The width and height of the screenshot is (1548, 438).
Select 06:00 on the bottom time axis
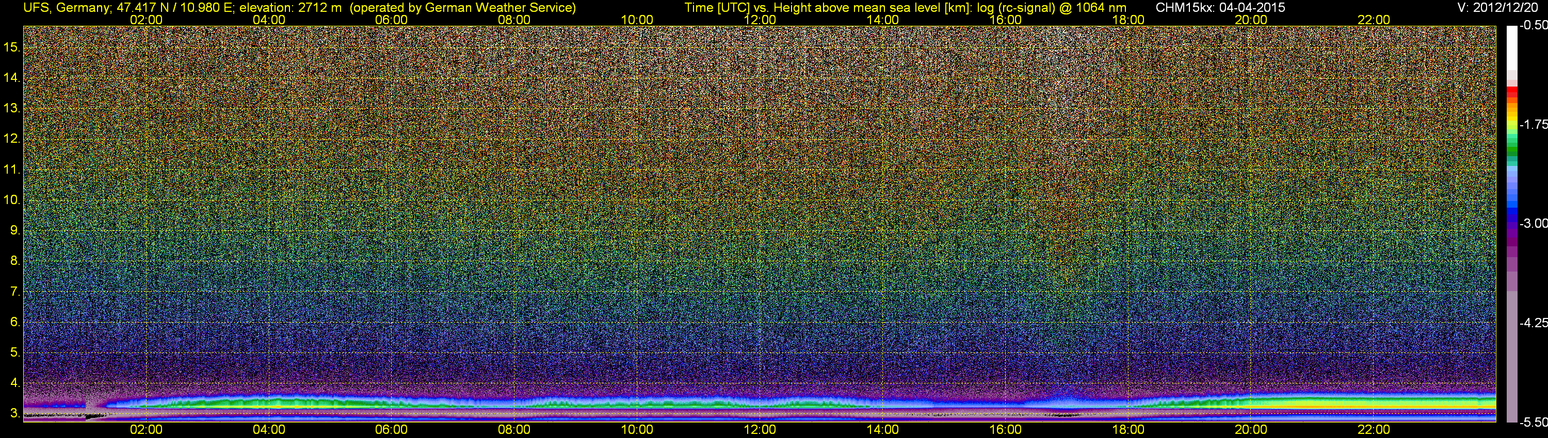pos(391,430)
